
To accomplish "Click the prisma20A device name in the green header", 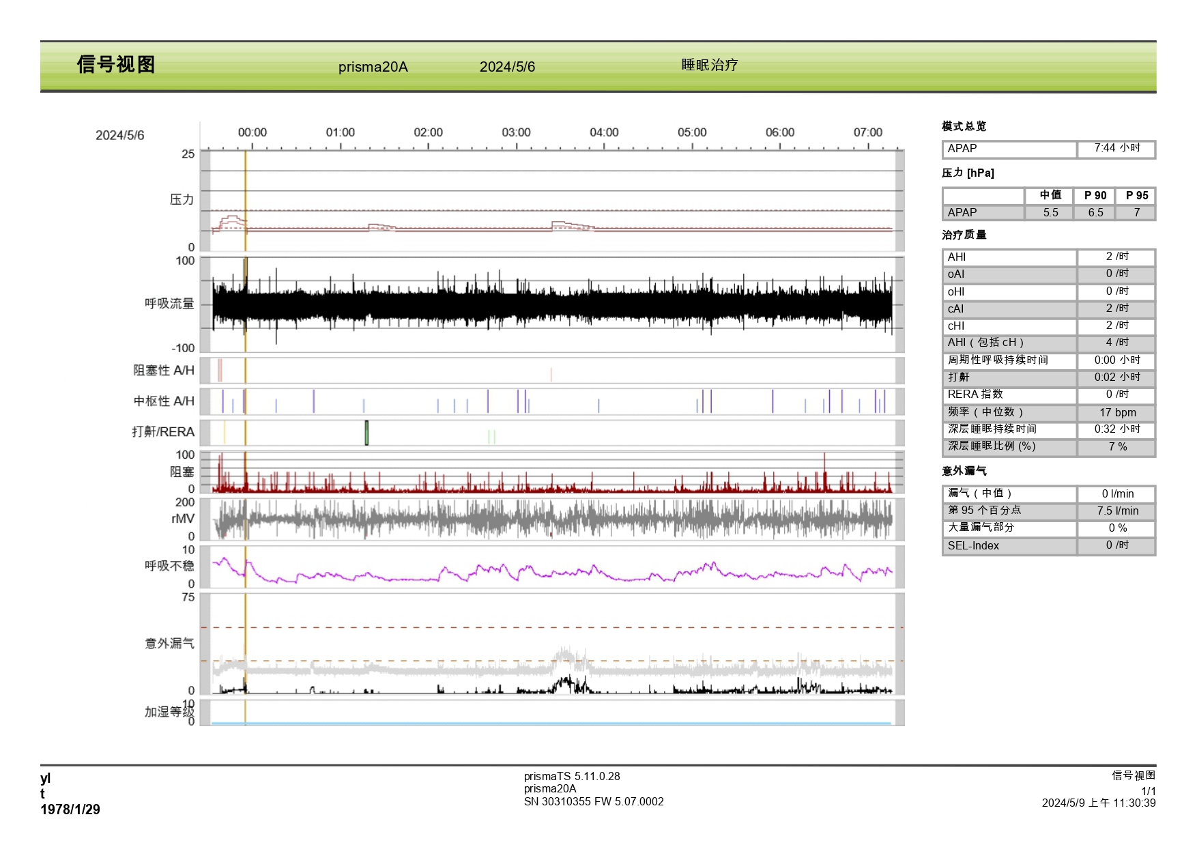I will [x=373, y=67].
